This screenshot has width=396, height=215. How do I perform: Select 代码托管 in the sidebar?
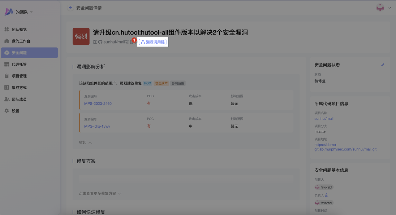point(19,64)
